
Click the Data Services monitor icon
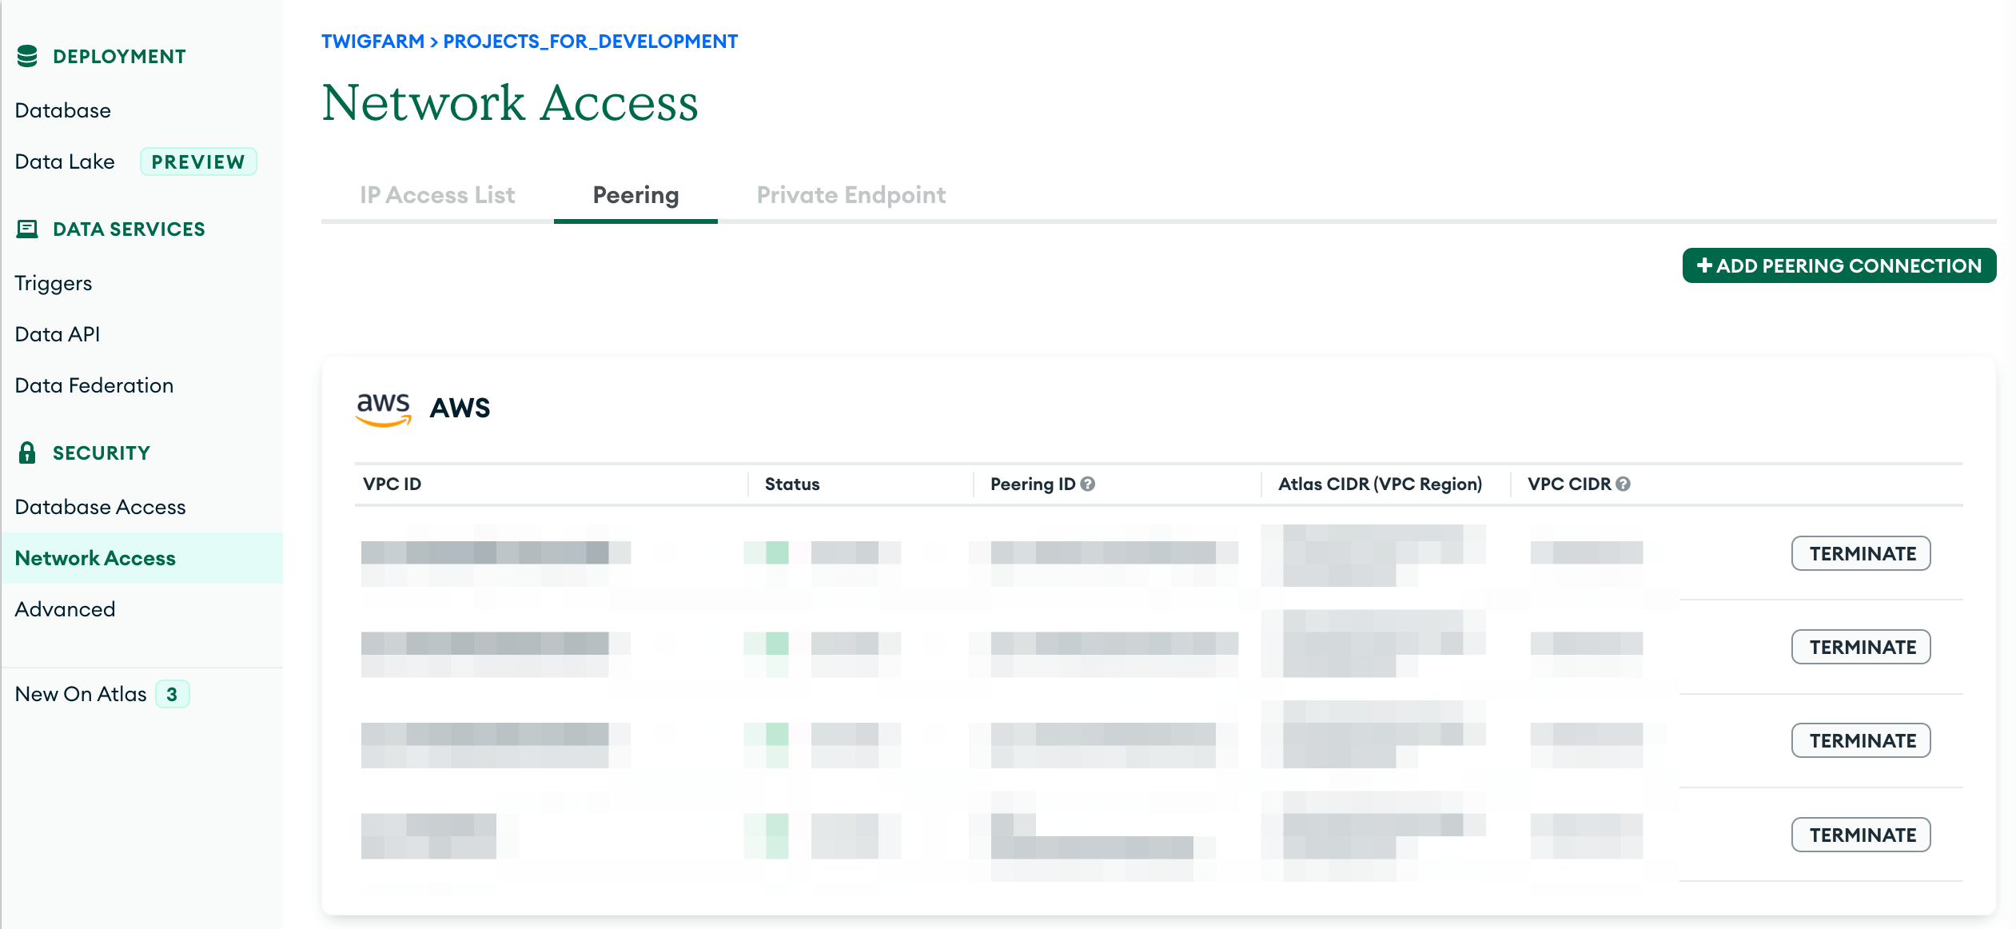[27, 229]
